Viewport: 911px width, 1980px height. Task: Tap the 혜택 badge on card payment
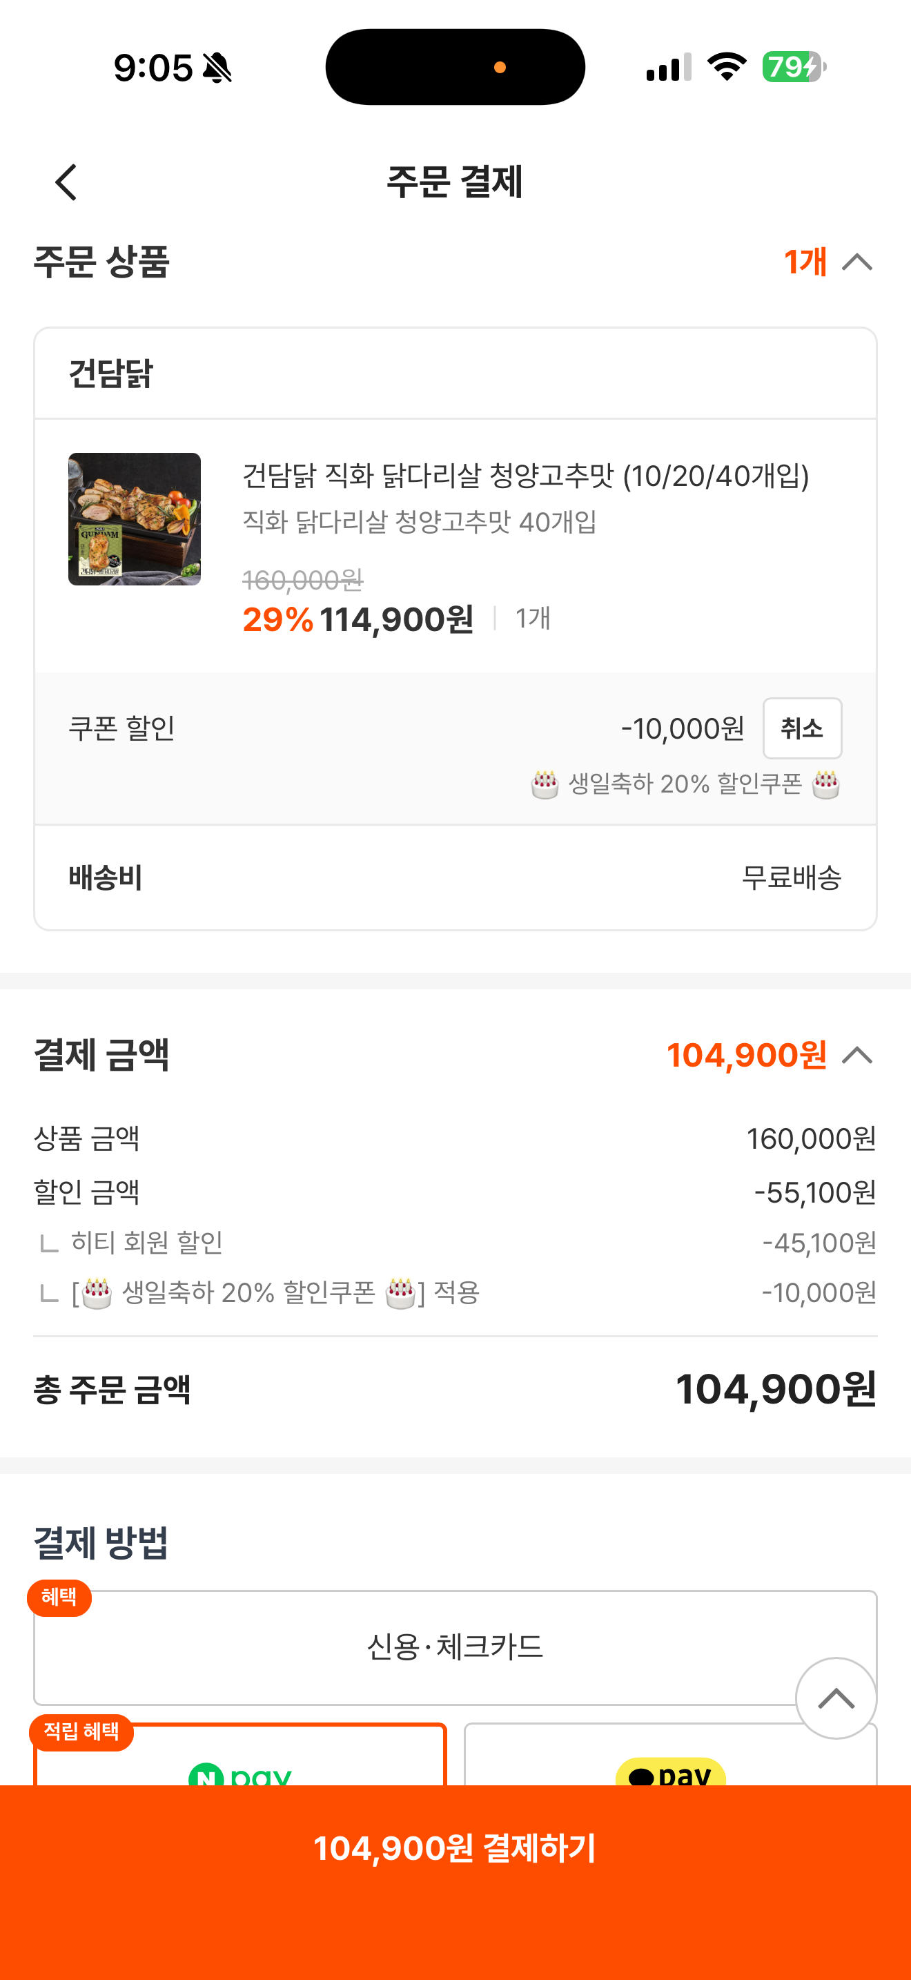pyautogui.click(x=59, y=1598)
